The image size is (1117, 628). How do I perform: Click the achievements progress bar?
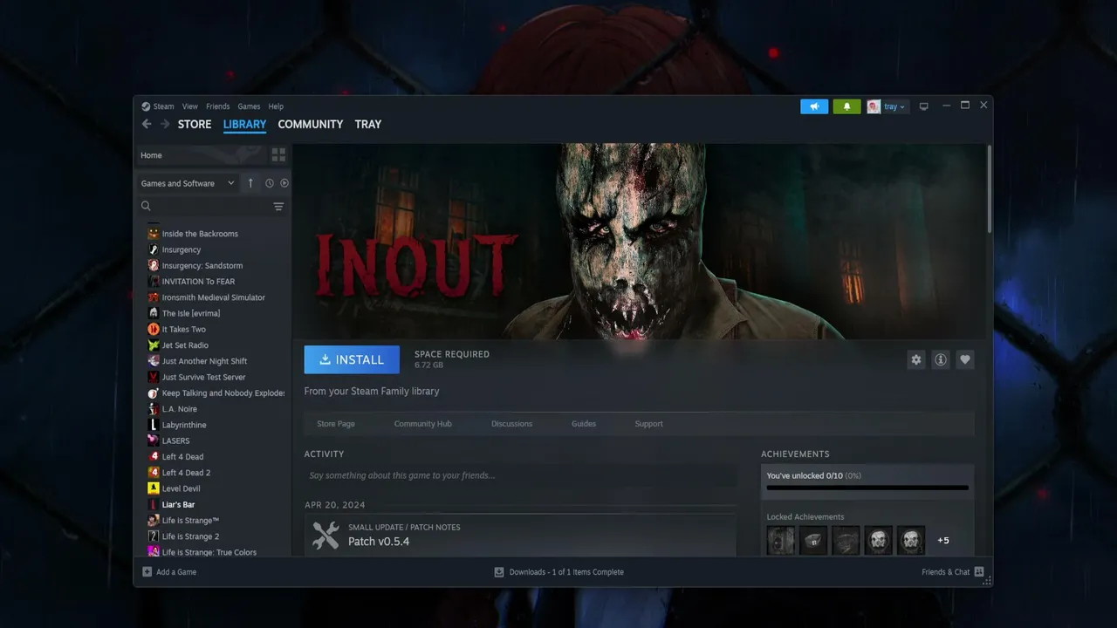pos(867,488)
